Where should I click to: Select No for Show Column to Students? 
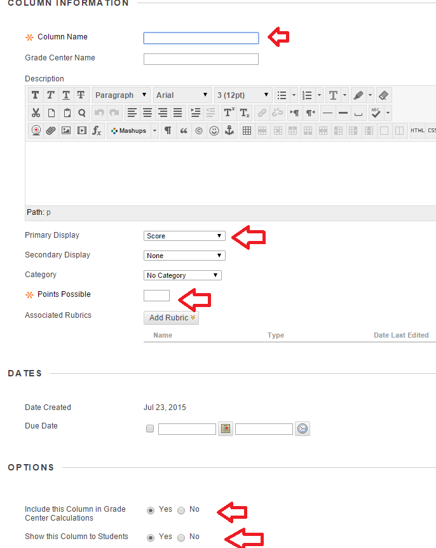pyautogui.click(x=181, y=538)
